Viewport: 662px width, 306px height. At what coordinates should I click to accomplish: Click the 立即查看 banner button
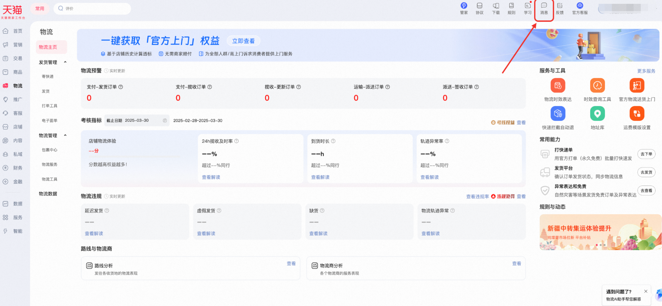(243, 41)
